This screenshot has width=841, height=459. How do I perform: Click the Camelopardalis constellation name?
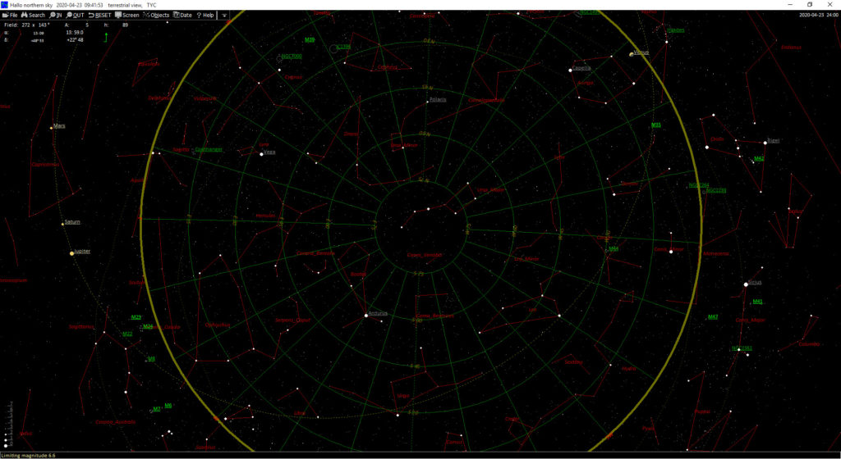[x=486, y=100]
